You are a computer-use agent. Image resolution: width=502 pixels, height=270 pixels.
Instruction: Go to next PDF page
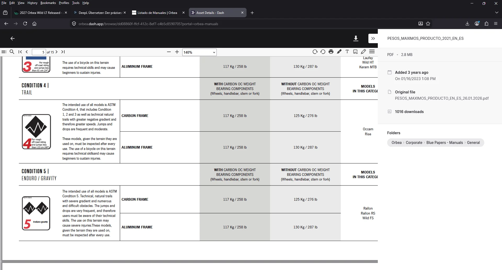coord(56,52)
